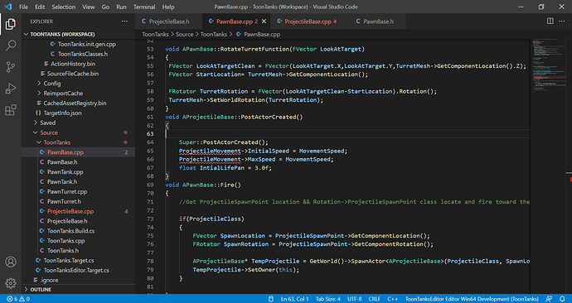Collapse the ToonTanks source subfolder

57,142
